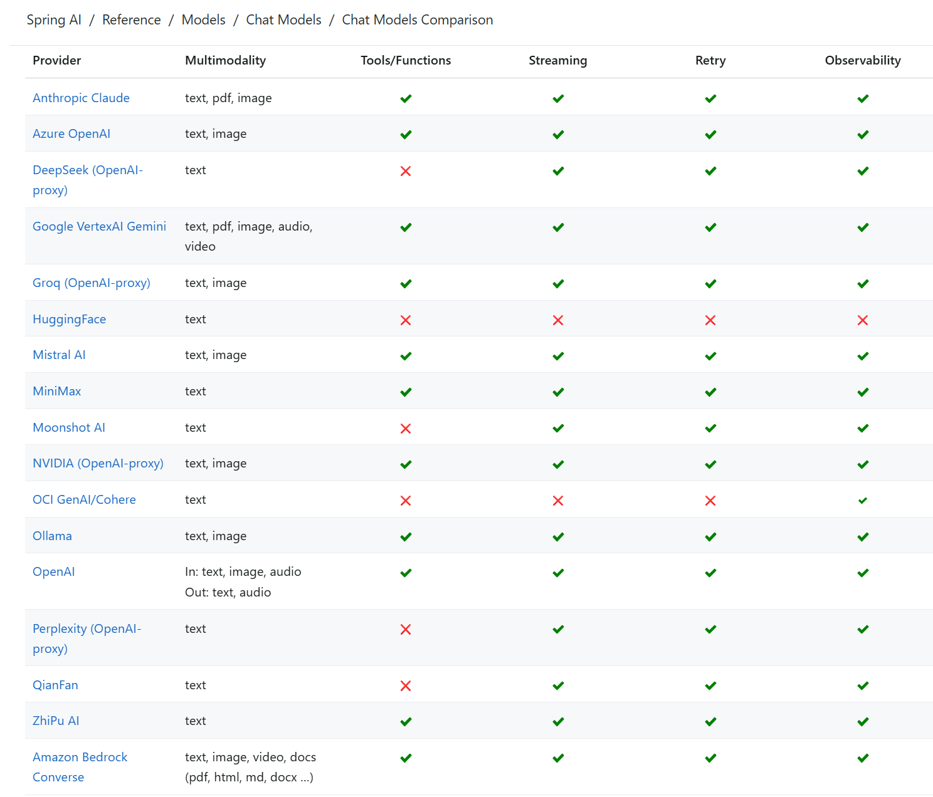Click Anthropic Claude's check under Observability
Screen dimensions: 933x797
click(x=863, y=98)
